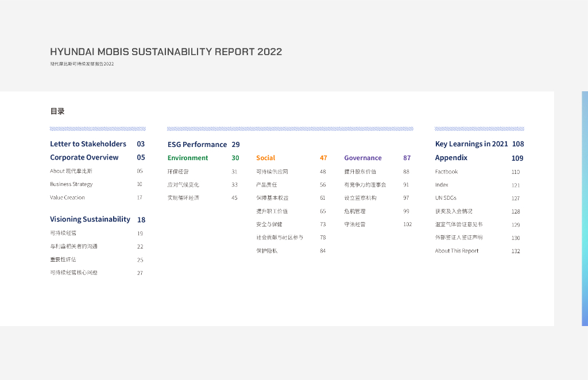Open the Business Strategy page link
588x380 pixels.
(71, 184)
